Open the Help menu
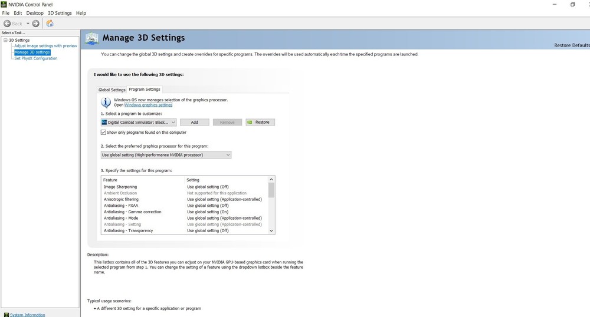The height and width of the screenshot is (317, 590). point(81,13)
